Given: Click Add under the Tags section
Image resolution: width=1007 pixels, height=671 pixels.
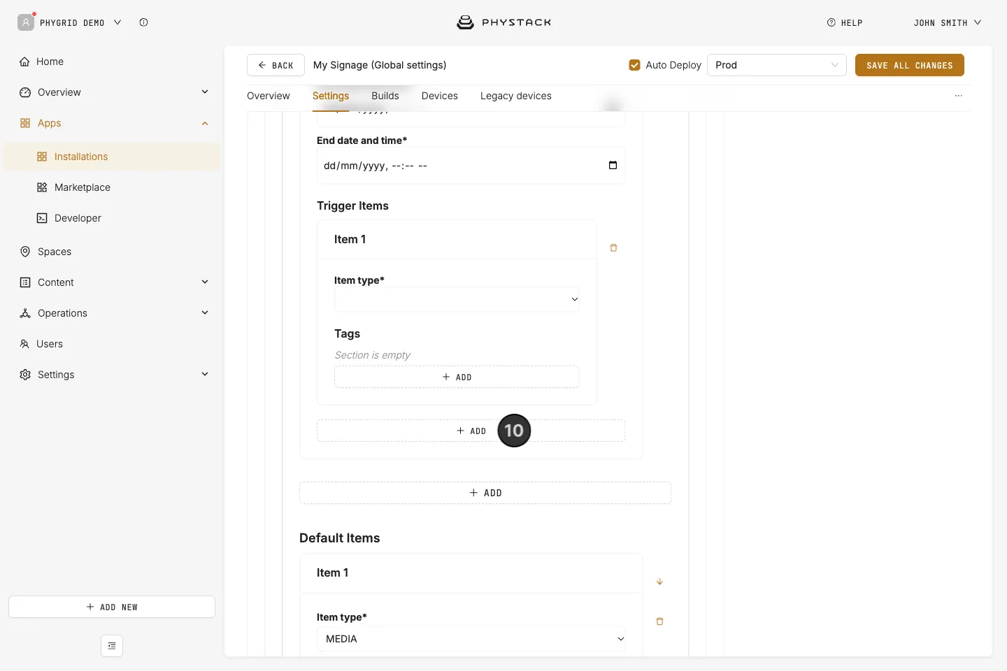Looking at the screenshot, I should tap(457, 377).
